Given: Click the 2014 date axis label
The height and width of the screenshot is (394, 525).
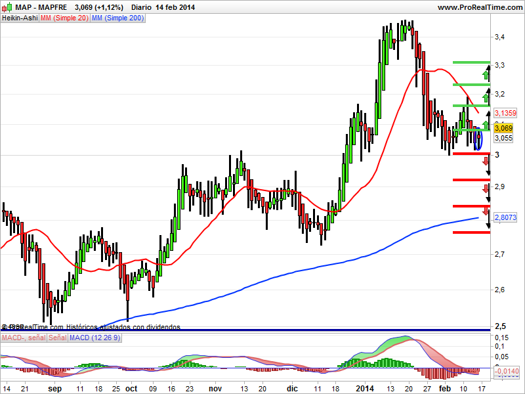Looking at the screenshot, I should [365, 389].
